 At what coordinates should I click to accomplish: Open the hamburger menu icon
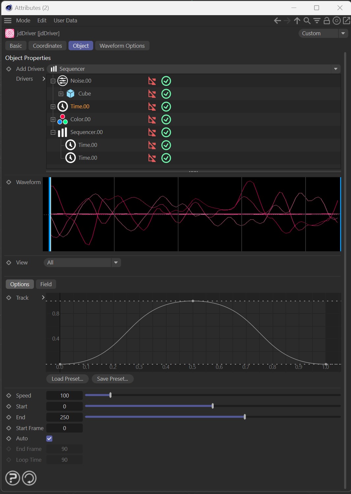[x=8, y=20]
